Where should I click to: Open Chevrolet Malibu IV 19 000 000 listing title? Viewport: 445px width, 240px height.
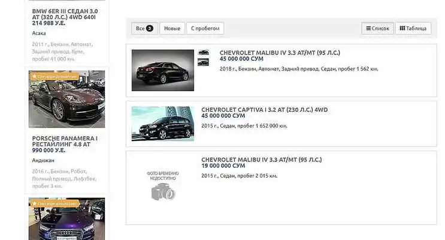pyautogui.click(x=261, y=160)
